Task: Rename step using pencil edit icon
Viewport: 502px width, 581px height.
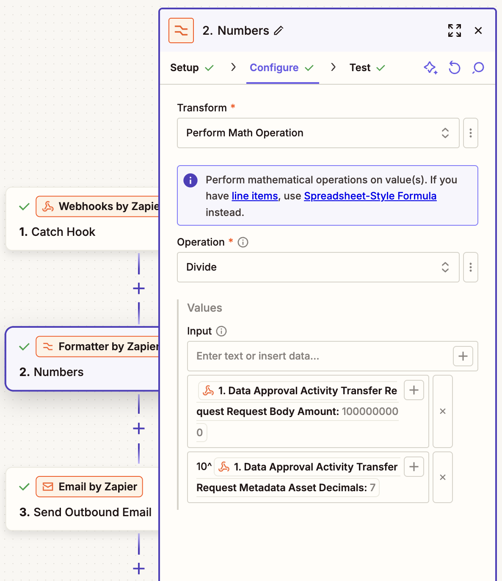Action: [x=279, y=30]
